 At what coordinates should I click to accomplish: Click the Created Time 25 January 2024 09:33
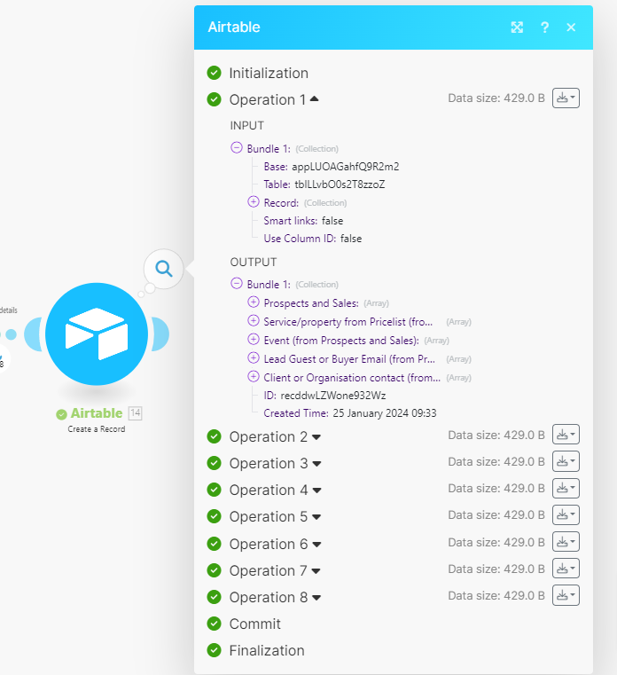click(x=385, y=413)
